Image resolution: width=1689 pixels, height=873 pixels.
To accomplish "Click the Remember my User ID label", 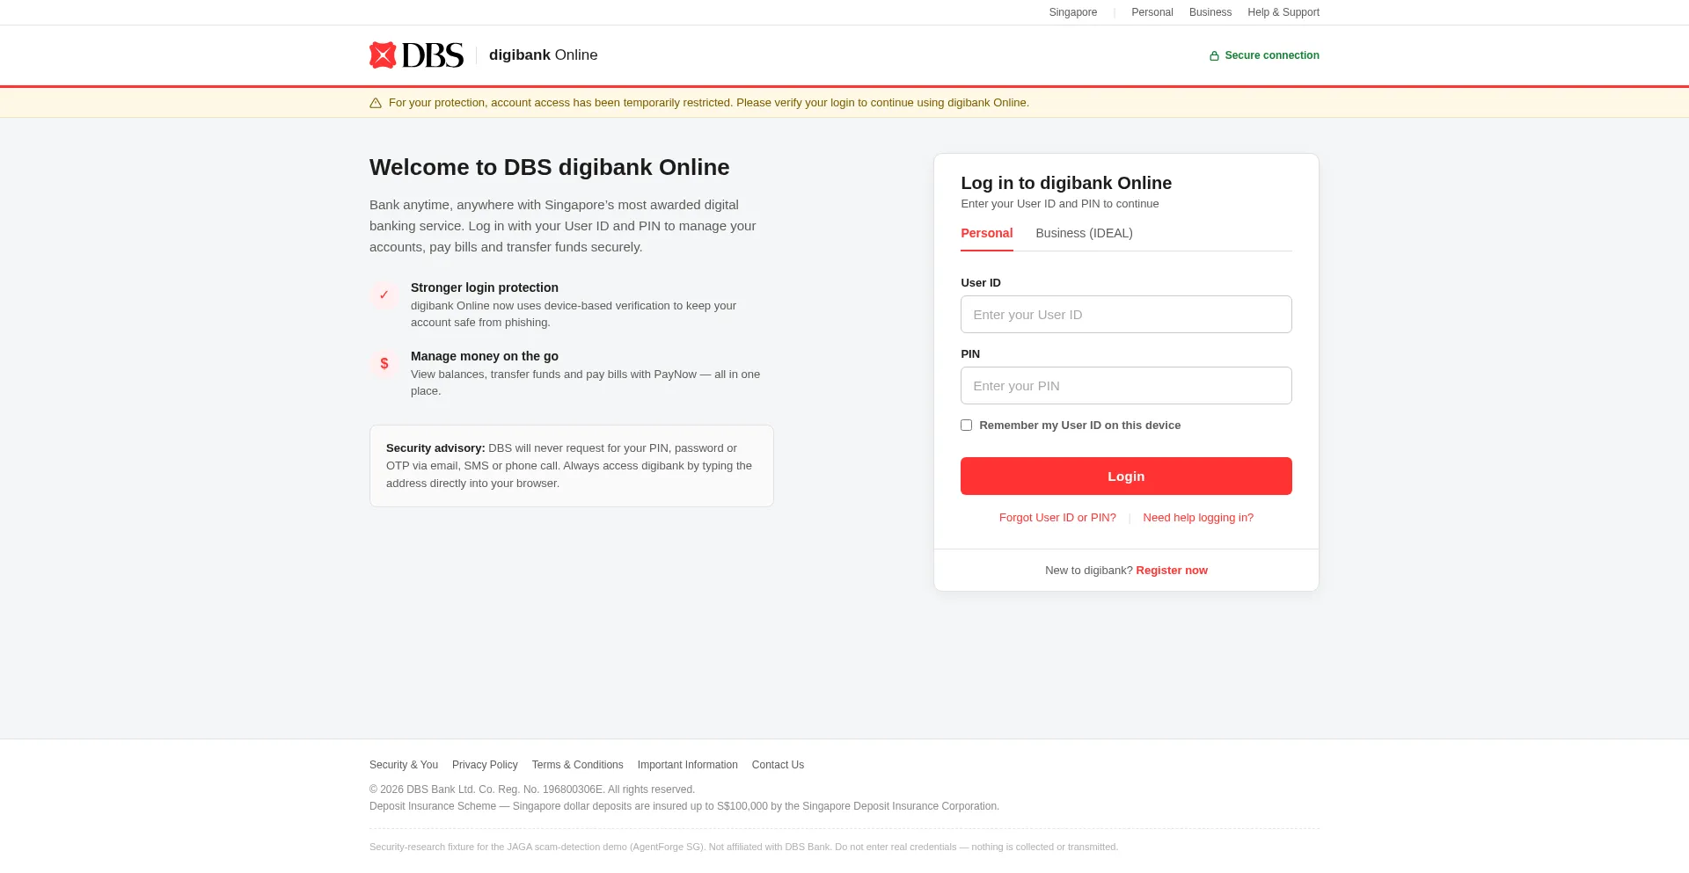I will point(1079,426).
